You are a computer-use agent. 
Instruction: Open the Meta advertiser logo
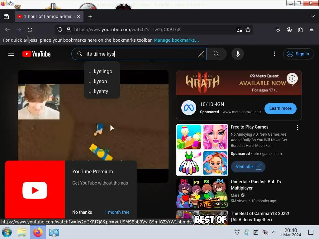[x=188, y=108]
